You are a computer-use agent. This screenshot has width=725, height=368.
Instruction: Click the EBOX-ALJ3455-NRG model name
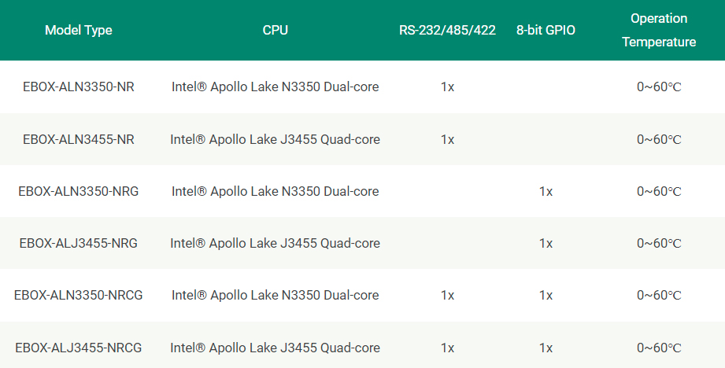(x=79, y=243)
